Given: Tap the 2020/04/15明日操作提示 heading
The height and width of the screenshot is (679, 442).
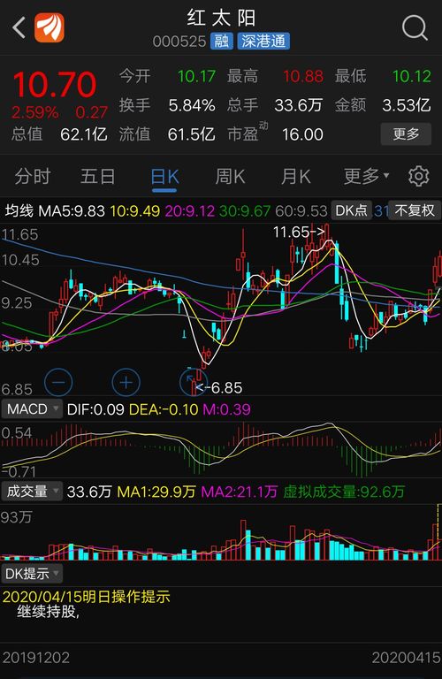Looking at the screenshot, I should coord(86,597).
